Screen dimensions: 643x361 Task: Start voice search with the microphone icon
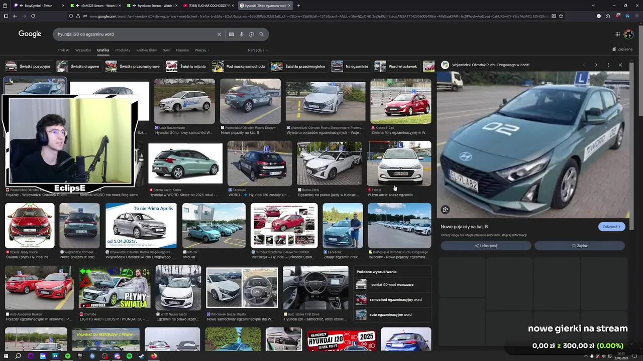pos(242,34)
